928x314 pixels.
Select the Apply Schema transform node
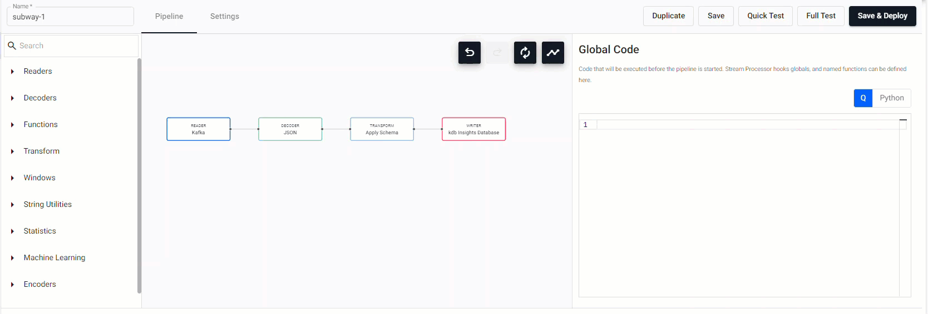[382, 129]
